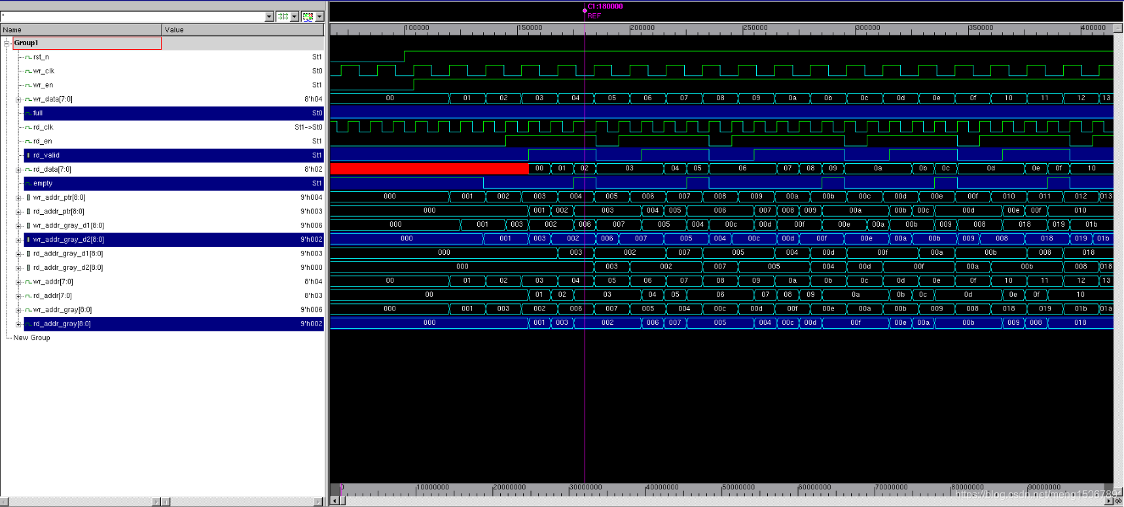The image size is (1124, 507).
Task: Click right arrow of Value column scrollbar
Action: [318, 502]
